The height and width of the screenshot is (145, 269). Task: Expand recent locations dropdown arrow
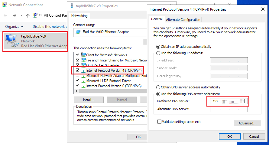pyautogui.click(x=21, y=15)
